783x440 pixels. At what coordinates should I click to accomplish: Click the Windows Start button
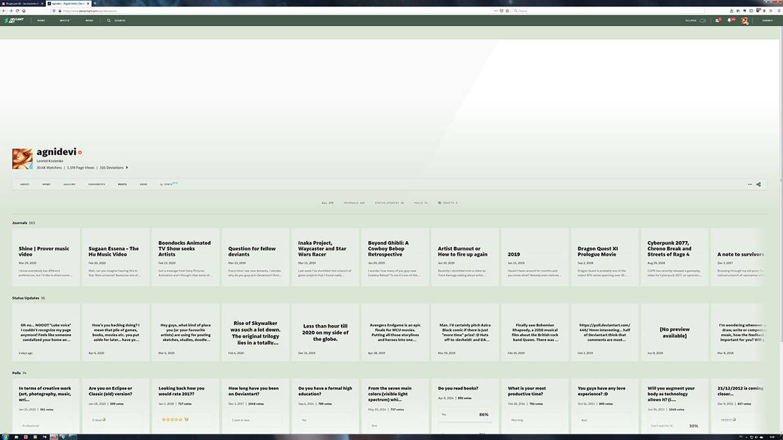[5, 437]
